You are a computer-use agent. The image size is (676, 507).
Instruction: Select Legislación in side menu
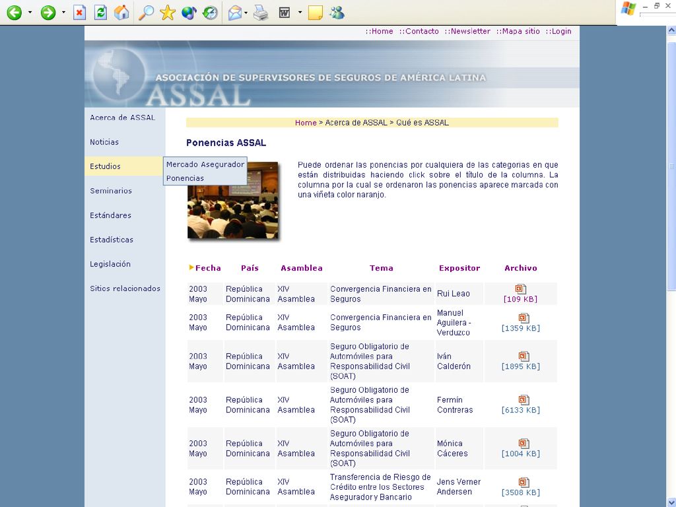click(x=110, y=264)
